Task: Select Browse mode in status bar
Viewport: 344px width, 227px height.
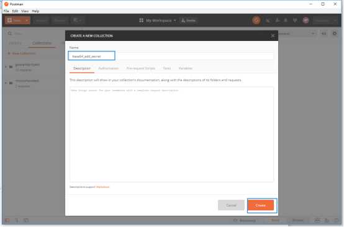Action: pos(297,220)
